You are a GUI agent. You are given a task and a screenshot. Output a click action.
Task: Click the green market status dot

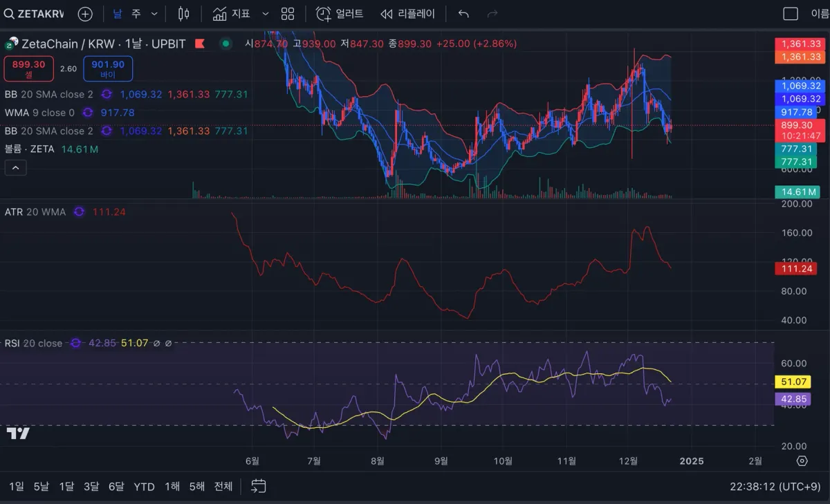click(225, 44)
